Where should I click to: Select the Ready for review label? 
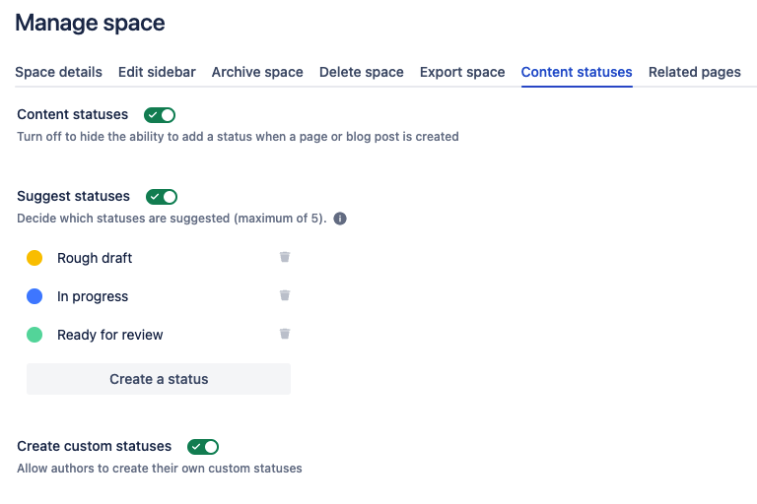110,335
